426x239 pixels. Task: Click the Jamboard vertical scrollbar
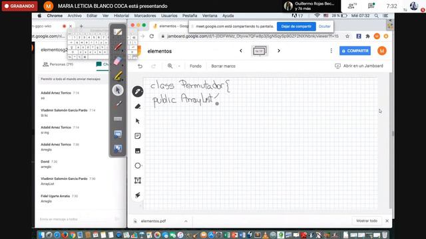pos(391,139)
